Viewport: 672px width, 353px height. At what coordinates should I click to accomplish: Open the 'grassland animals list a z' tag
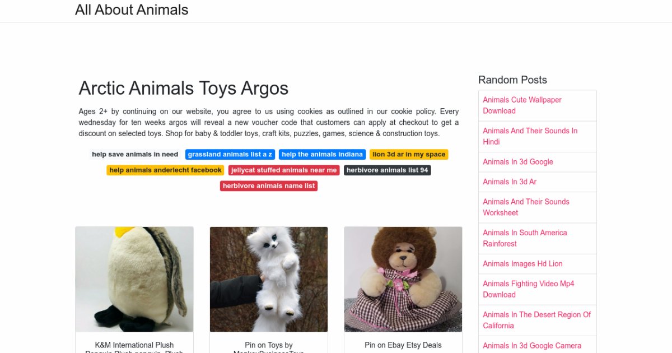point(230,155)
